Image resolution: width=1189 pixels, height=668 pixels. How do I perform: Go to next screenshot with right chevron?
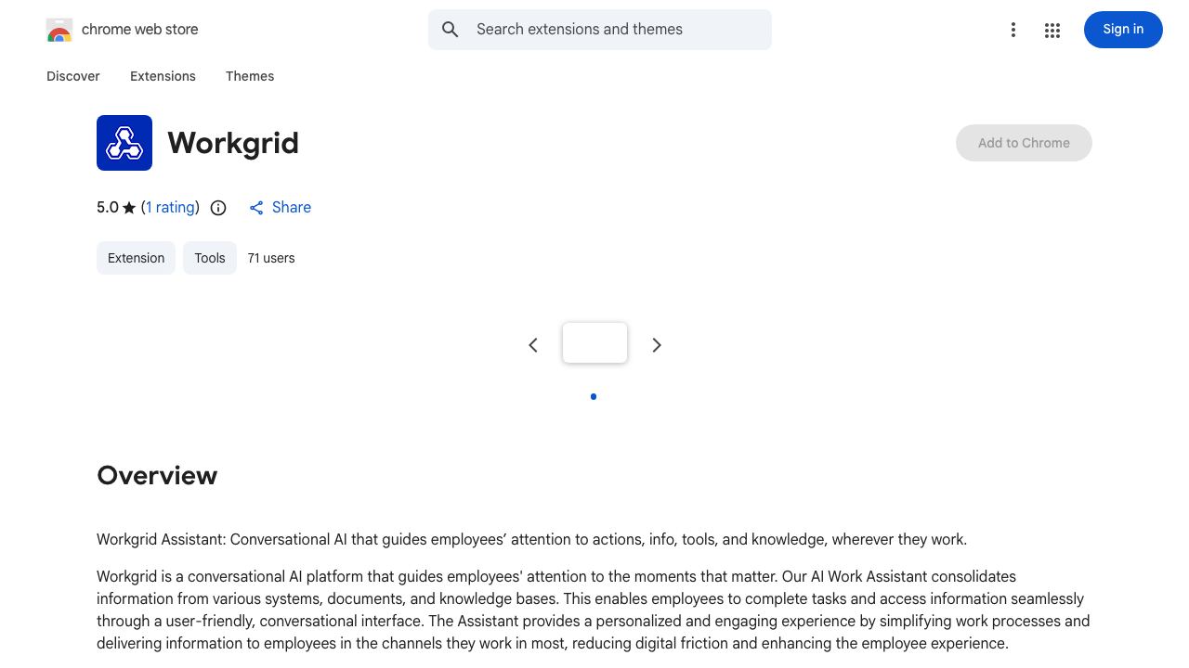coord(657,345)
